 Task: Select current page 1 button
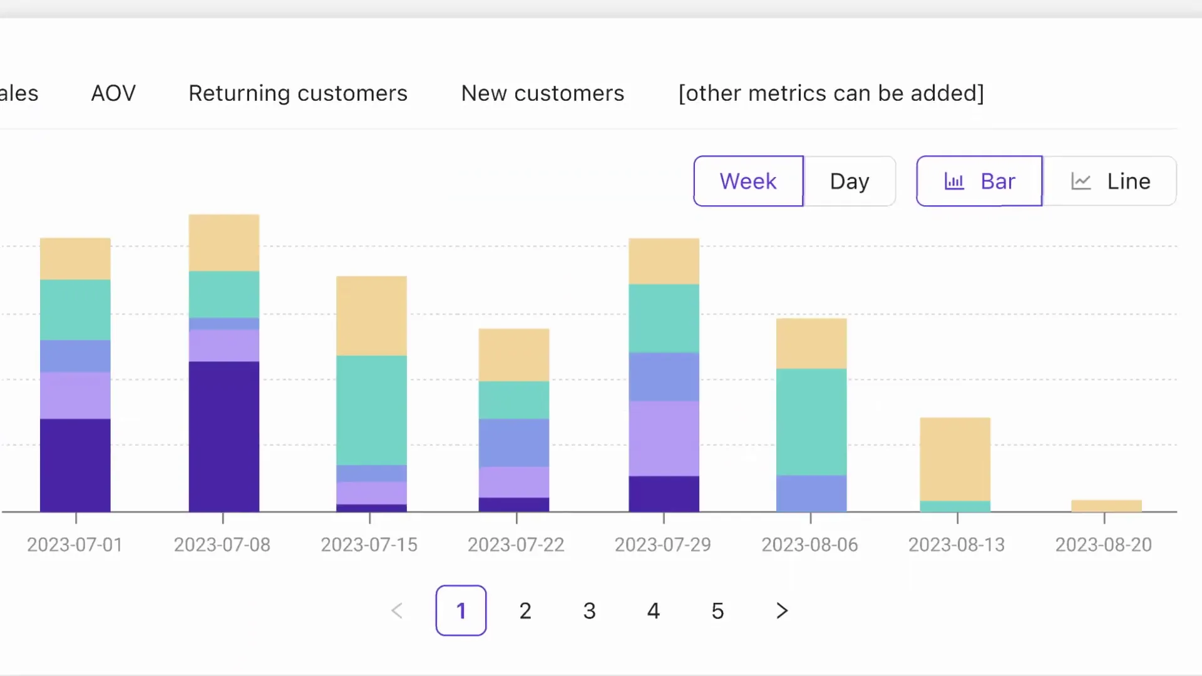tap(461, 611)
